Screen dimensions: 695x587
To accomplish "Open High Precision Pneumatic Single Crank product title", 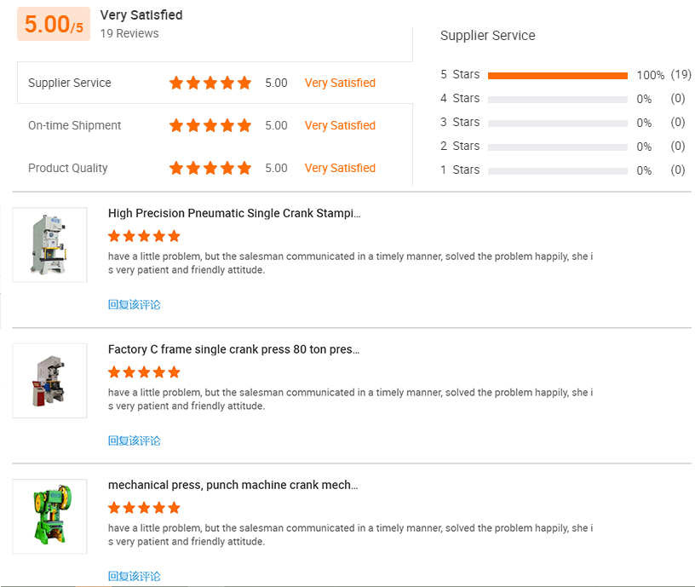I will (234, 213).
